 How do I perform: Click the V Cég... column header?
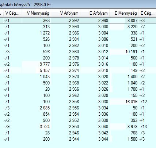12,13
